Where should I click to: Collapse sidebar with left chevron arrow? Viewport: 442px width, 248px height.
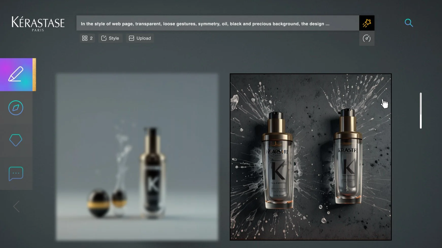(16, 206)
